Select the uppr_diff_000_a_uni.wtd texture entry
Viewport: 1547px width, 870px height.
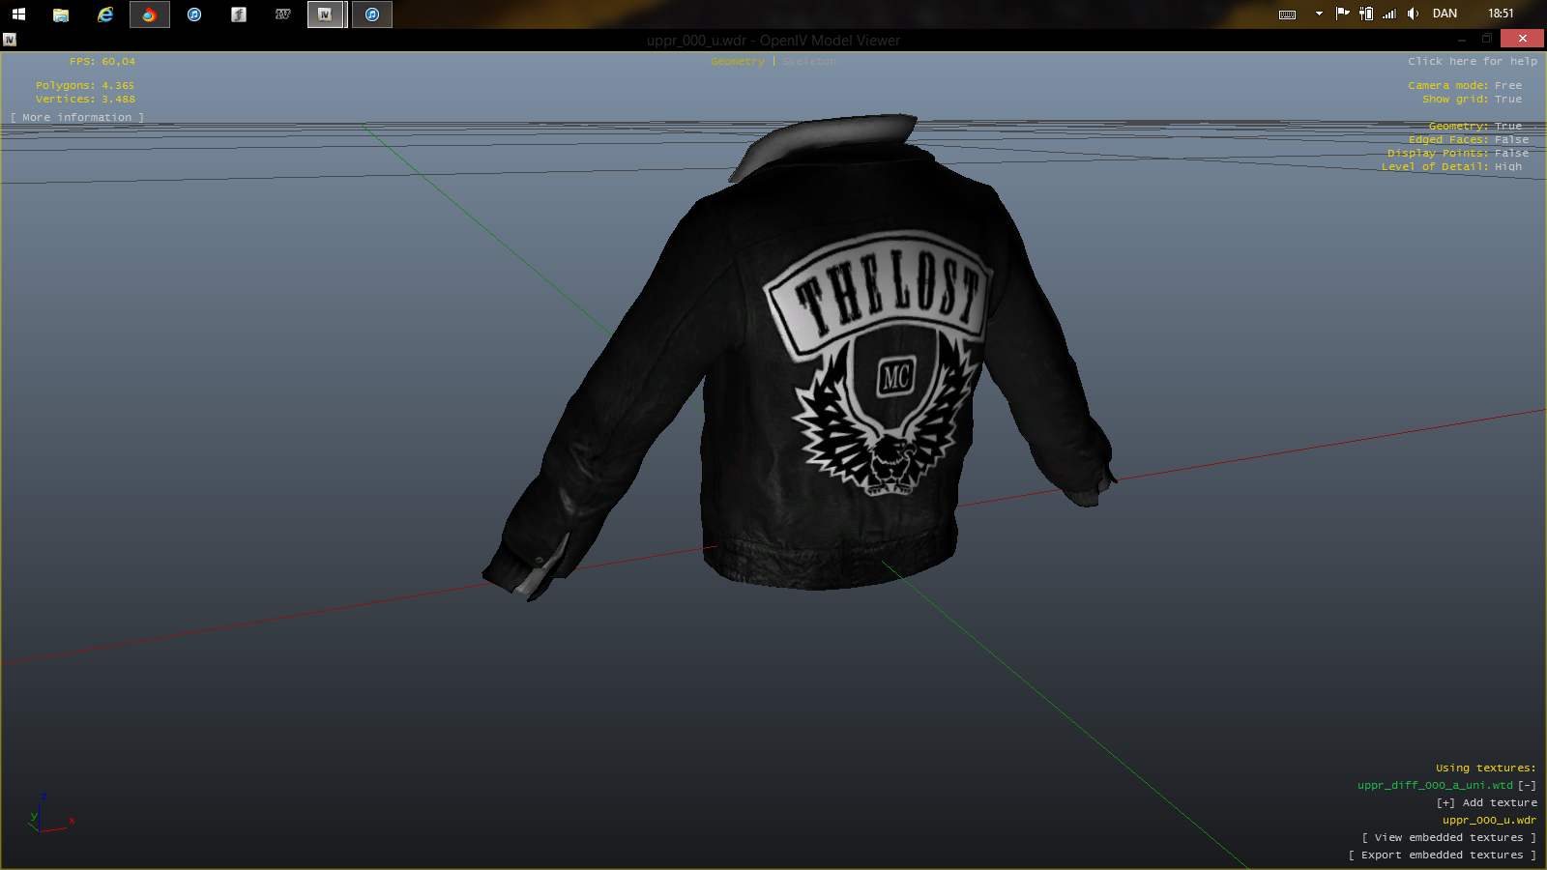pyautogui.click(x=1435, y=786)
